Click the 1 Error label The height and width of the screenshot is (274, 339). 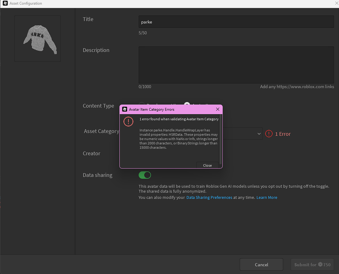[282, 134]
